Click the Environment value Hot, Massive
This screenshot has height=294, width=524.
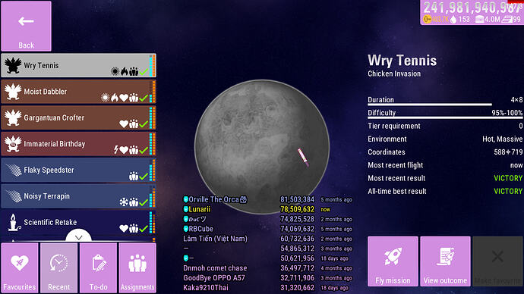coord(502,139)
